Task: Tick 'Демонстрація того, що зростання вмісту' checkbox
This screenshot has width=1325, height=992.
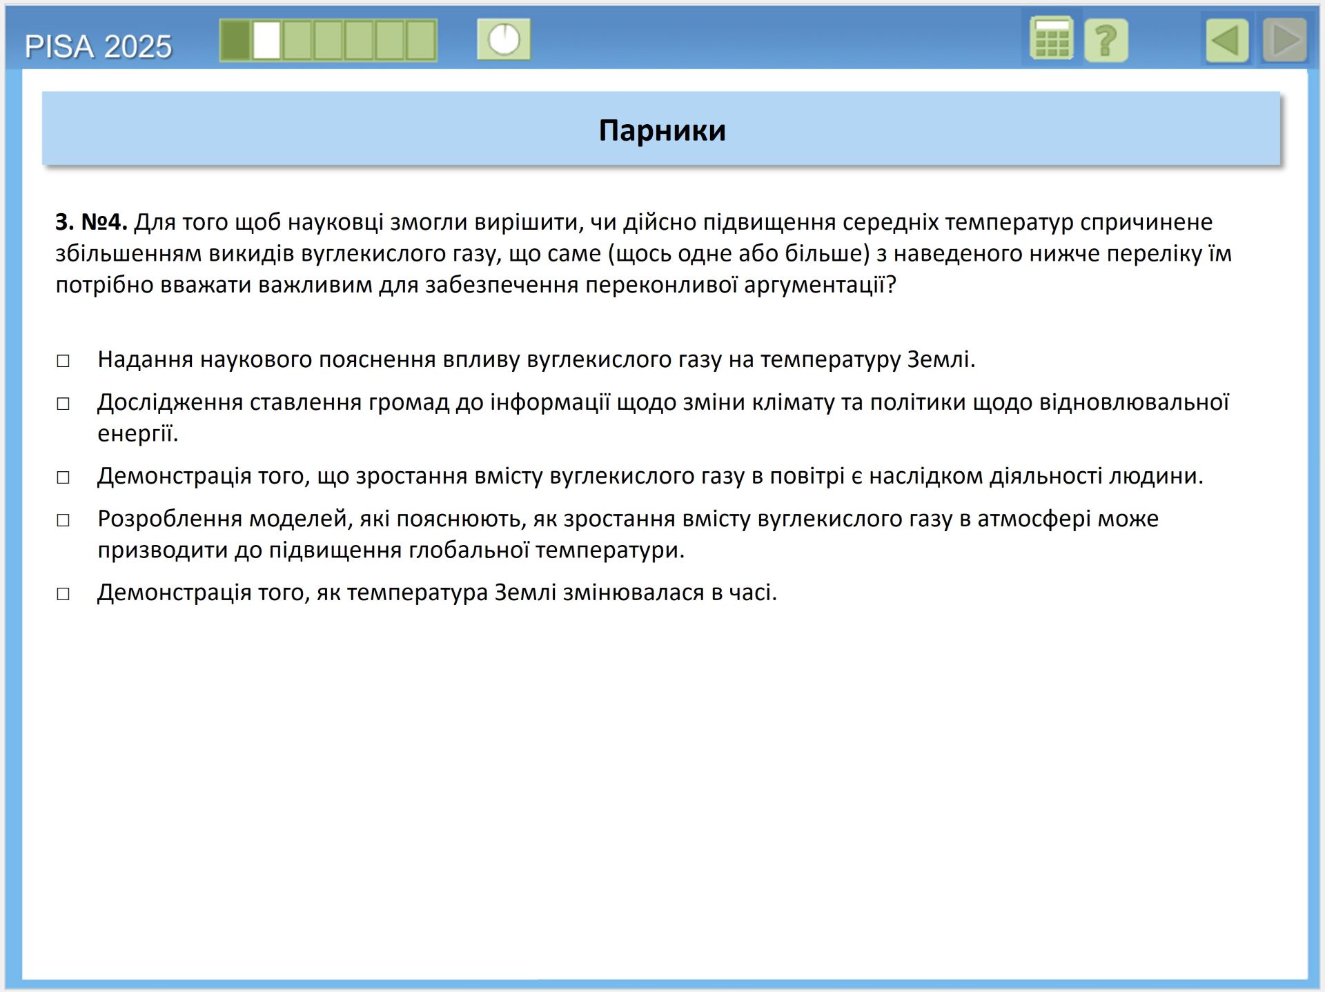Action: tap(63, 477)
